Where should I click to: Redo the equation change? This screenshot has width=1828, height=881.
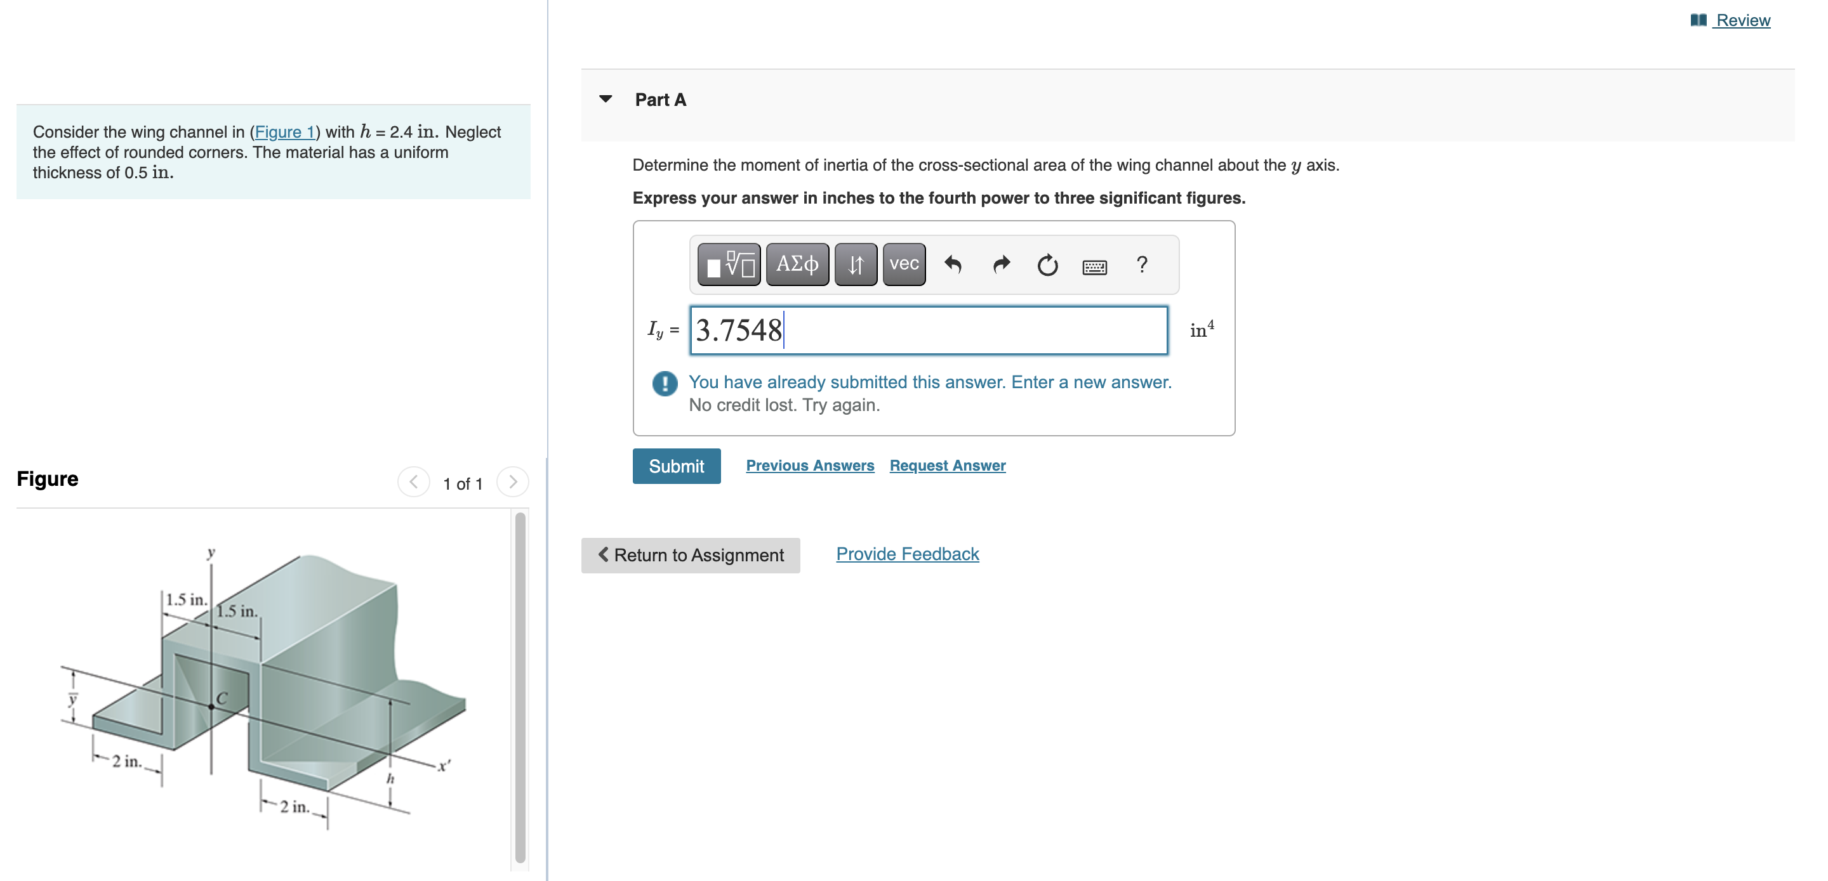click(1002, 264)
